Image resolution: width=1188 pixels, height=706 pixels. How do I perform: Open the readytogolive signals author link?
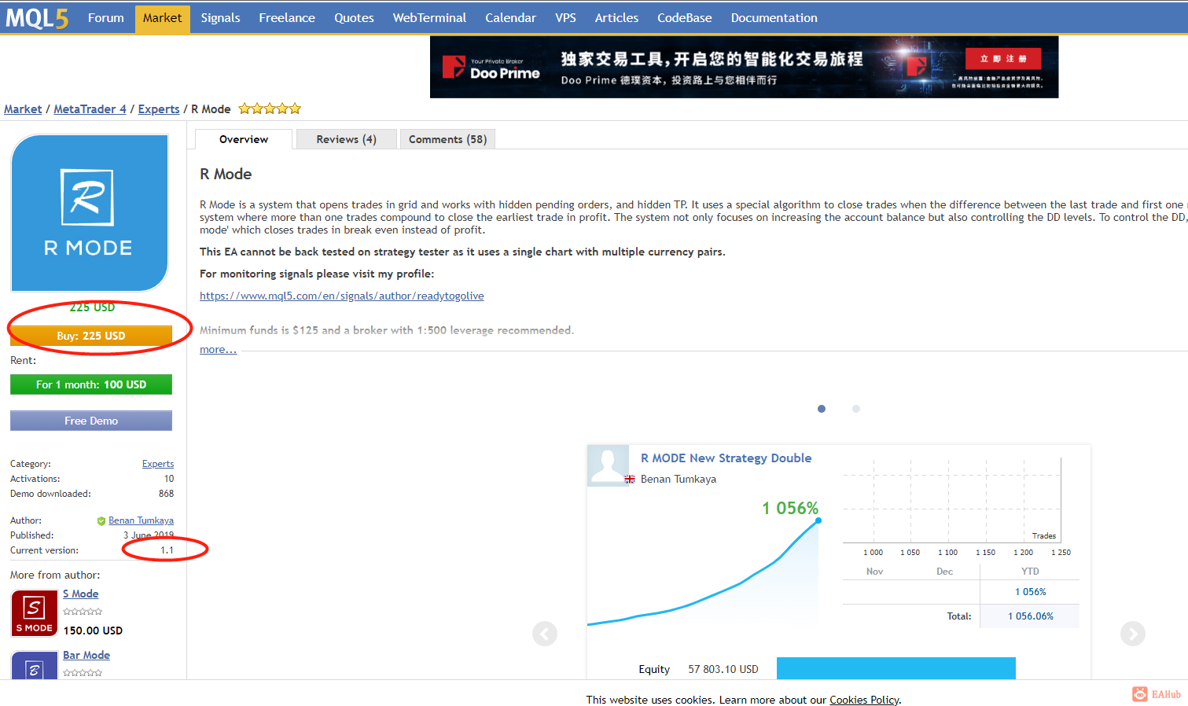point(342,296)
